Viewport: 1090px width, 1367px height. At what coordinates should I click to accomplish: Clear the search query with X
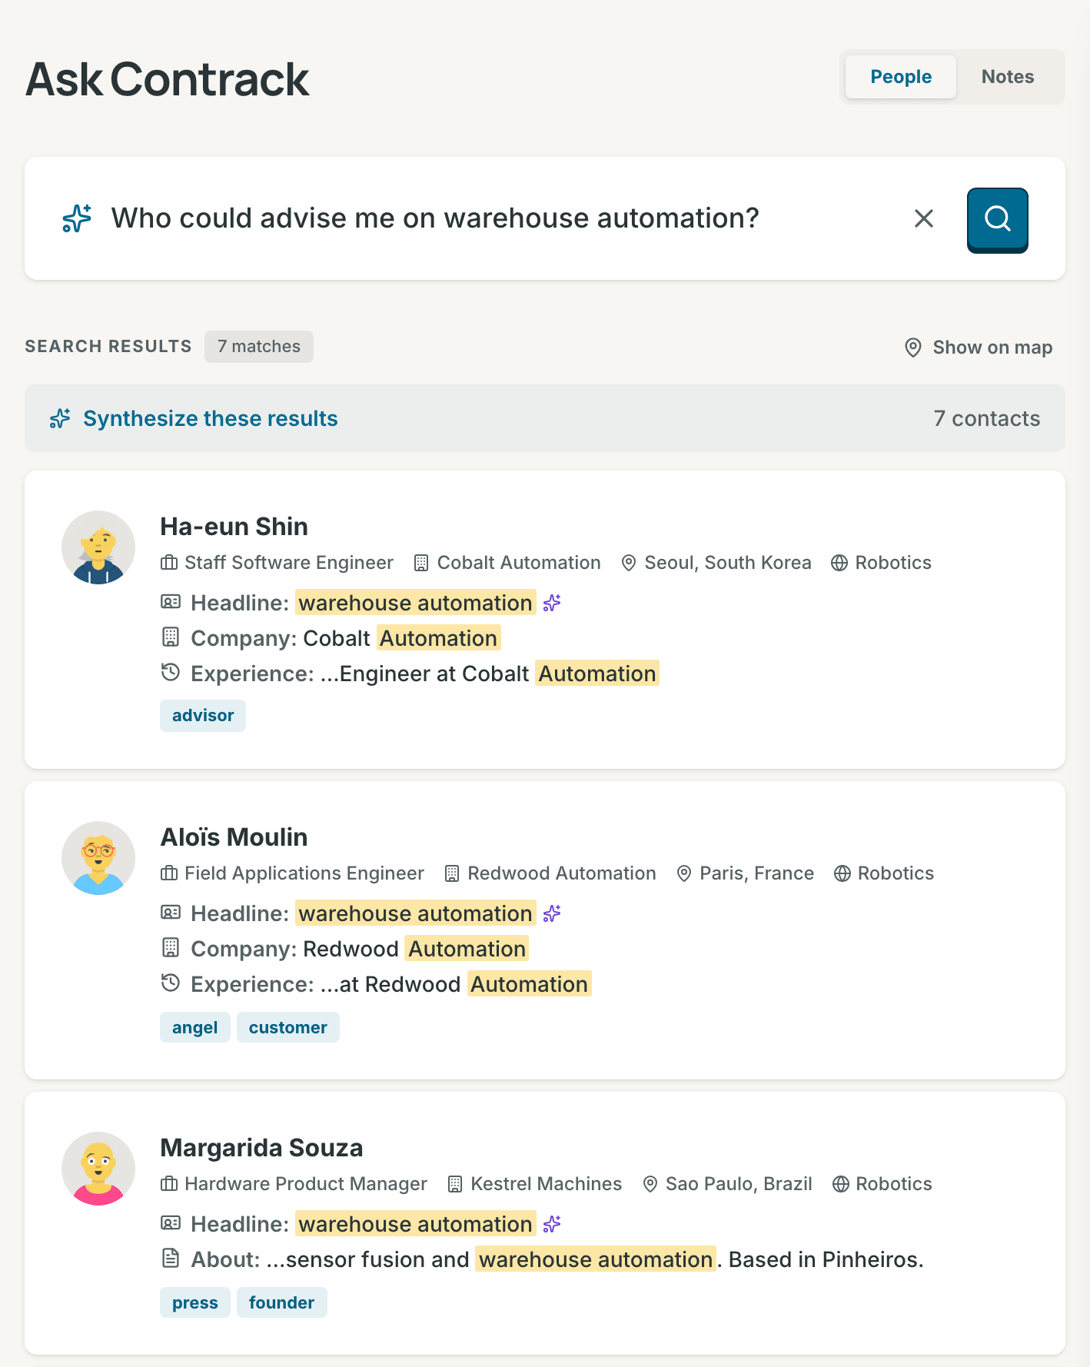(924, 219)
